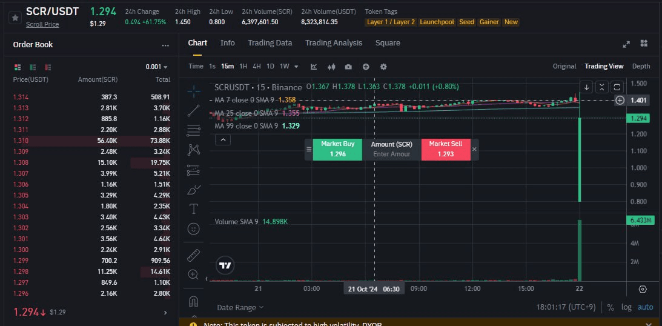Screen dimensions: 662x326
Task: Select the pattern drawing tool
Action: point(194,150)
